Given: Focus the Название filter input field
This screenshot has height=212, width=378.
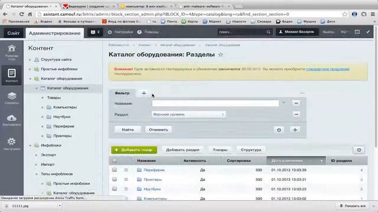Looking at the screenshot, I should pos(215,103).
